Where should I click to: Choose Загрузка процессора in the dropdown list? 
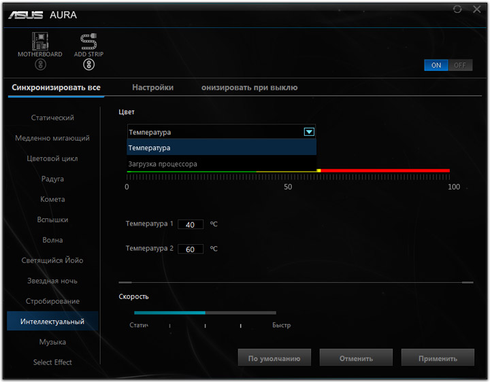222,164
